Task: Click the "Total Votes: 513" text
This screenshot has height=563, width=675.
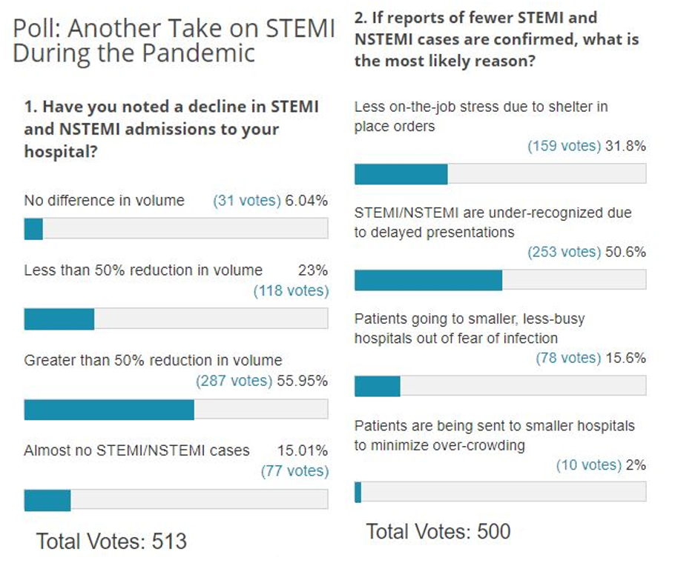Action: coord(111,542)
